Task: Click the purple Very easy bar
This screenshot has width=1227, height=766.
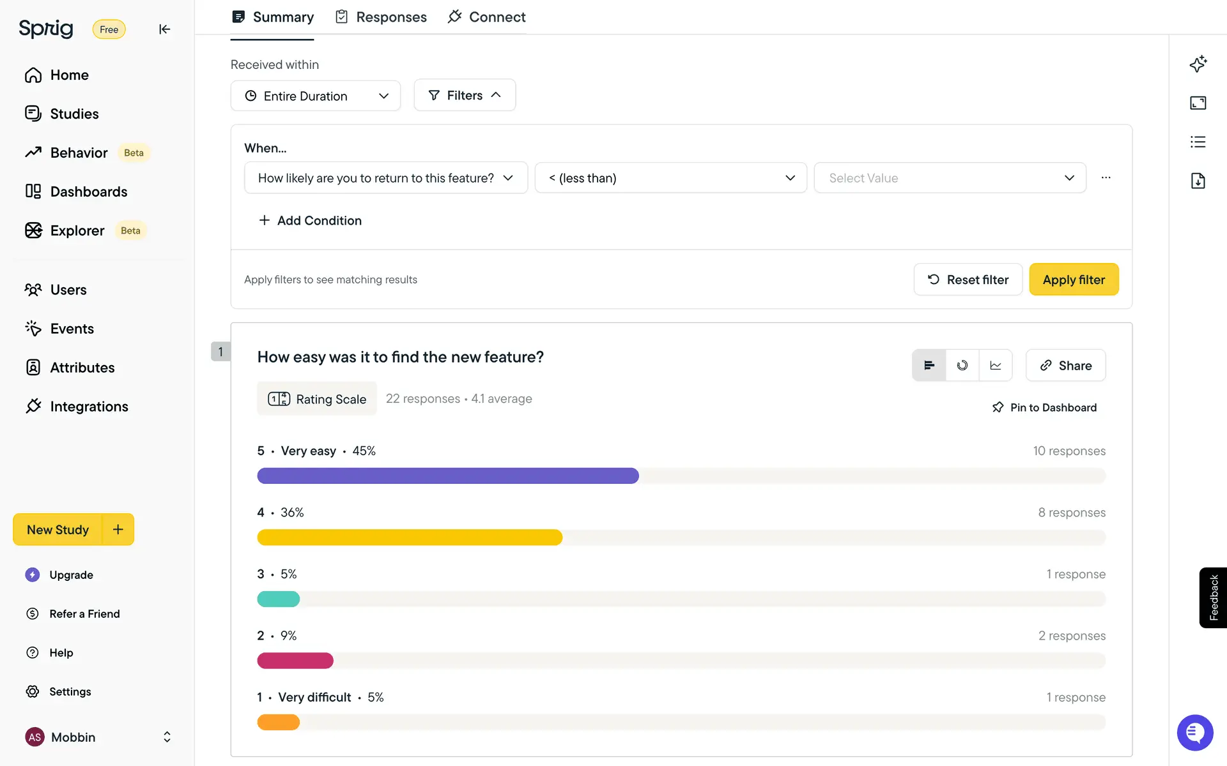Action: click(x=447, y=476)
